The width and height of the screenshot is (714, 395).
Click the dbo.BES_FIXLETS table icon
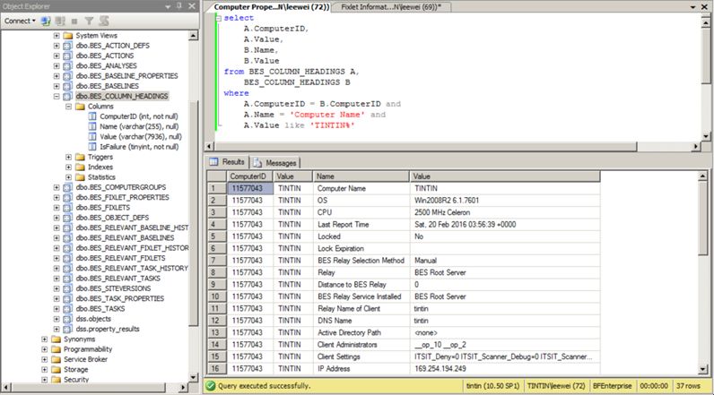[x=67, y=207]
